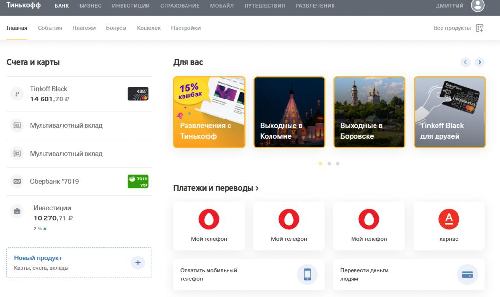
Task: Open the Tinkoff Black account row
Action: (x=79, y=94)
